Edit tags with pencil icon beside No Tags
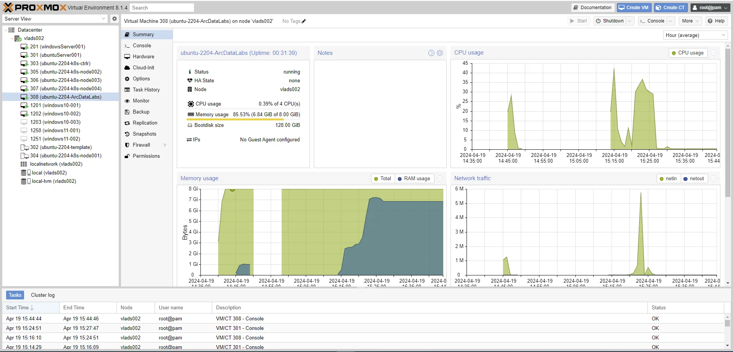 coord(304,21)
